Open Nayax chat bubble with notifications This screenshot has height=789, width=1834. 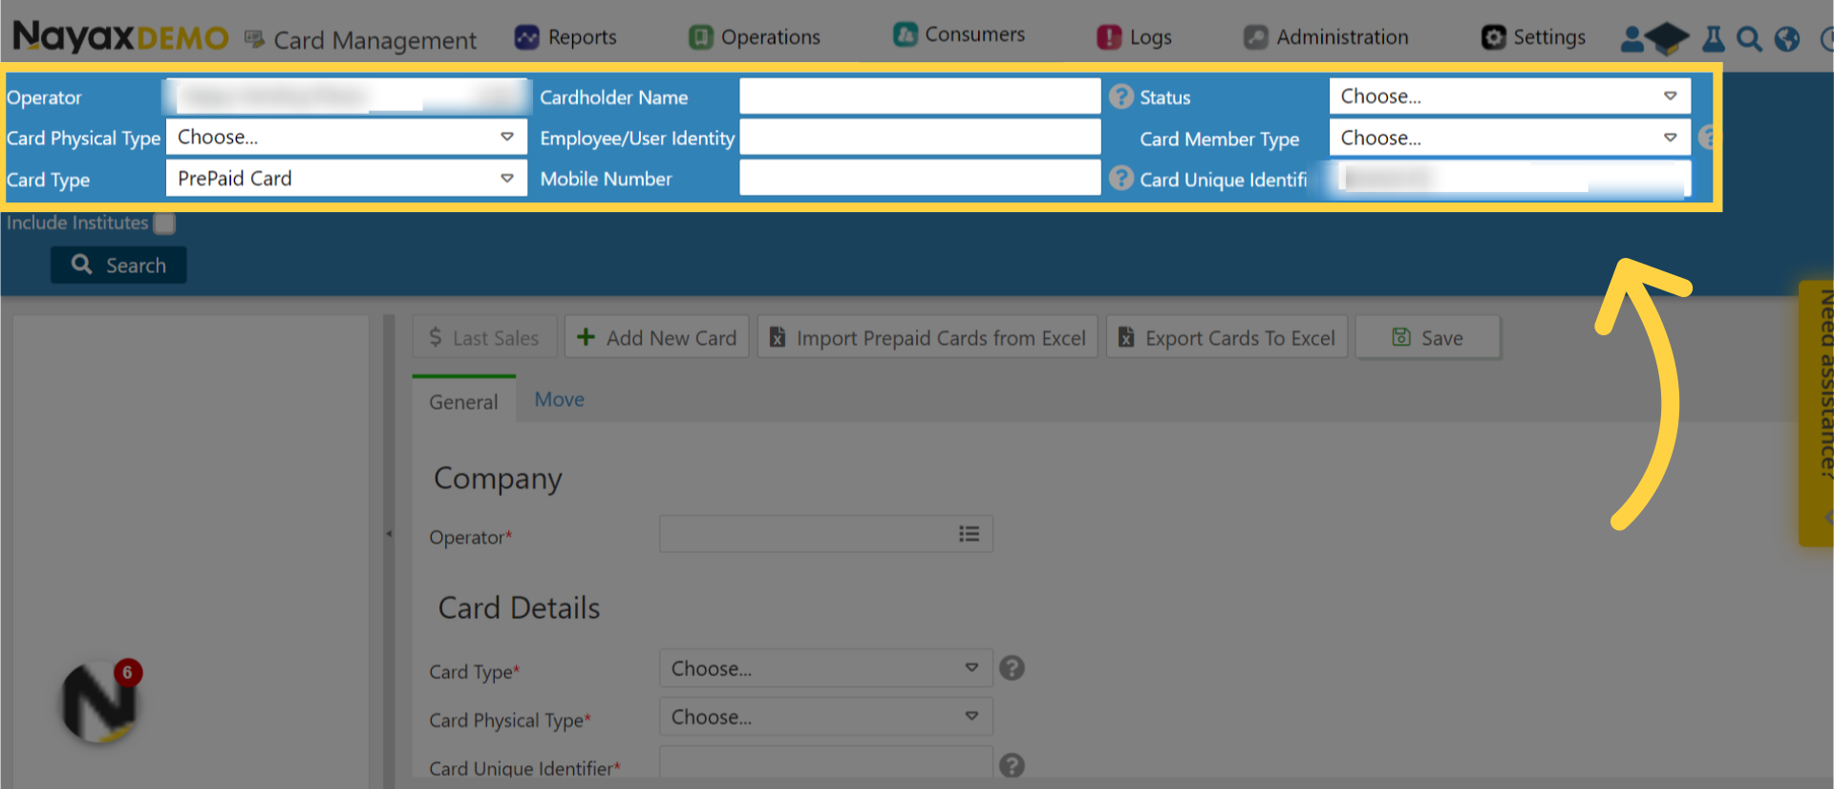click(x=99, y=702)
